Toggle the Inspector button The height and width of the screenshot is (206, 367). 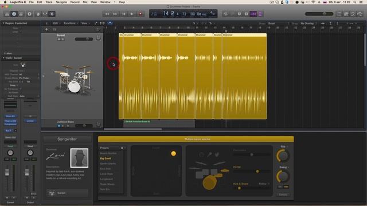[x=14, y=14]
